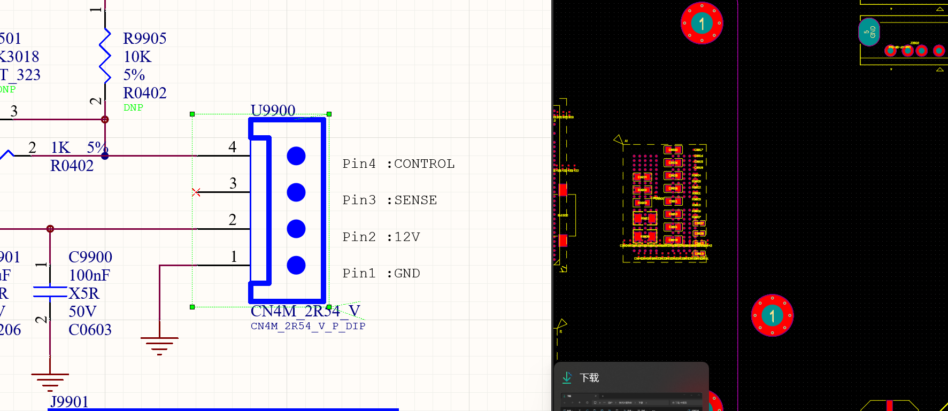Select the U9900 designator label
This screenshot has height=411, width=948.
(273, 110)
